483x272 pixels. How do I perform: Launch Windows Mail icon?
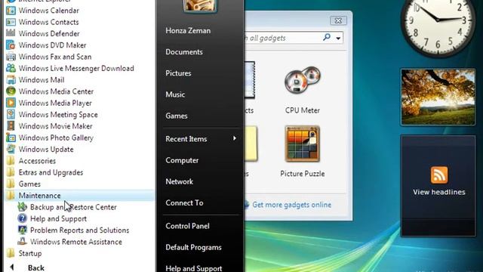click(11, 80)
